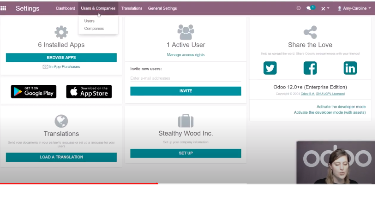The image size is (378, 212).
Task: Click the gear icon above Installed Apps
Action: coord(61,32)
